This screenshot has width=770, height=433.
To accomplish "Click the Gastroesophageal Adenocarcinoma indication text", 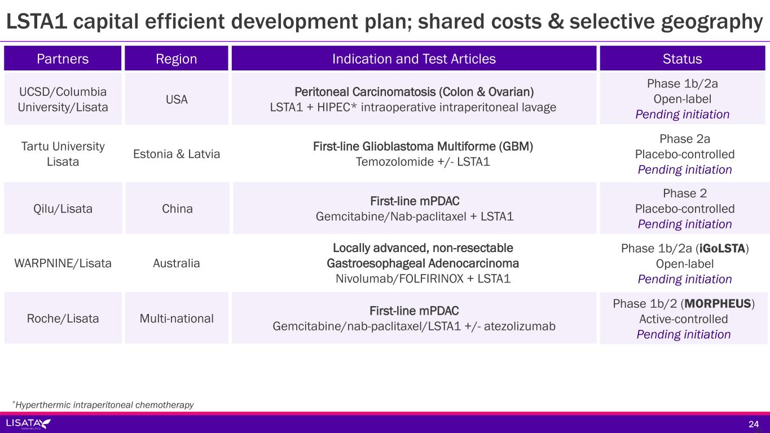I will click(423, 263).
